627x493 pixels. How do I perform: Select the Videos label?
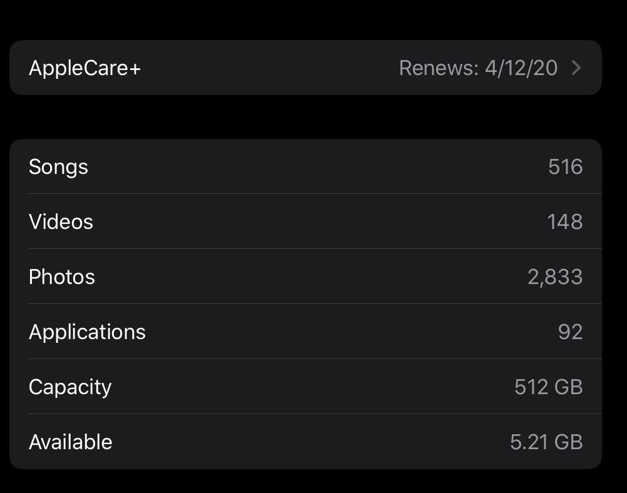[61, 222]
